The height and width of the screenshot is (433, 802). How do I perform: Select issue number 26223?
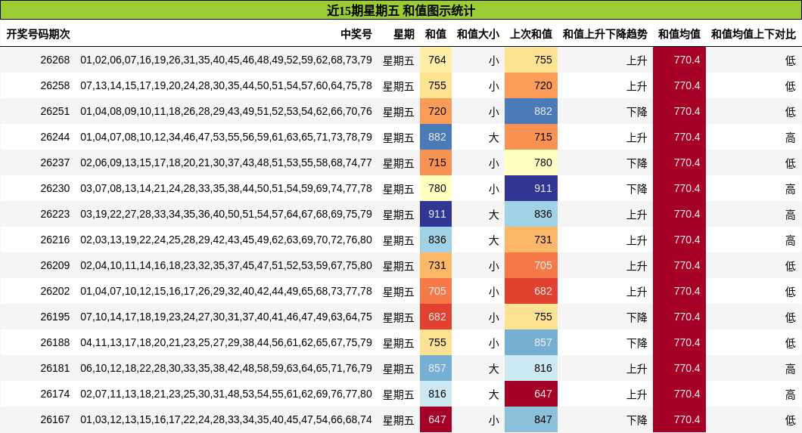tap(55, 214)
